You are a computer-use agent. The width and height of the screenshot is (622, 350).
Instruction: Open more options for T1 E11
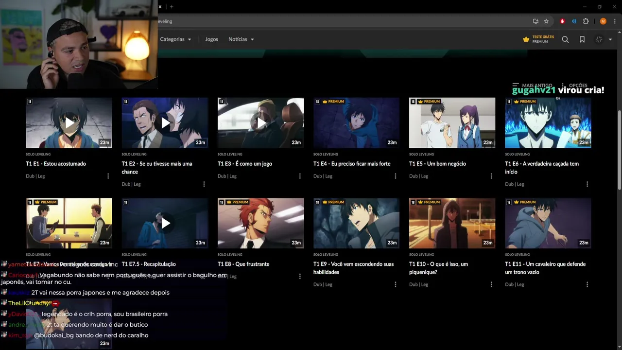click(587, 284)
